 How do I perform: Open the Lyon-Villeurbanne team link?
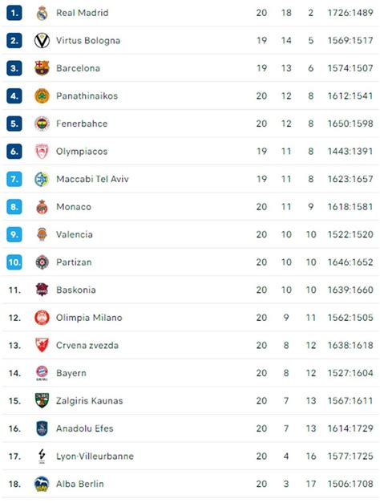coord(95,456)
